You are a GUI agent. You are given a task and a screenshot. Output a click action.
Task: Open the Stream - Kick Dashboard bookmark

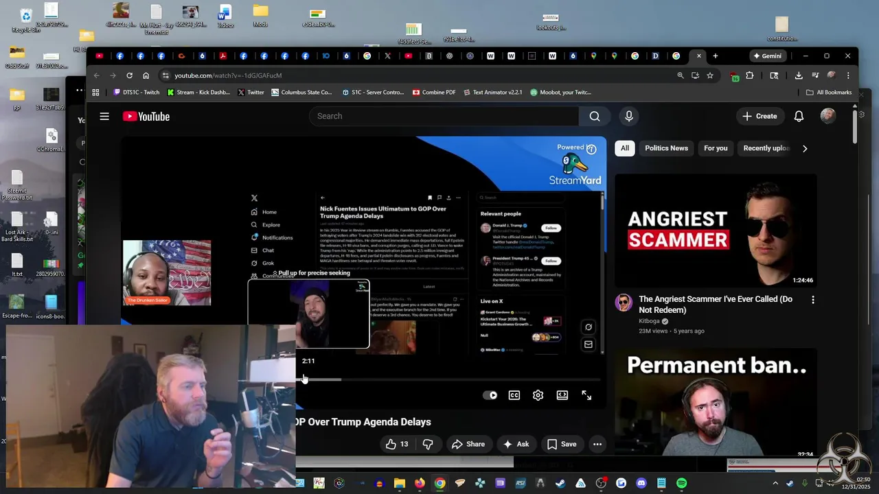pyautogui.click(x=199, y=92)
